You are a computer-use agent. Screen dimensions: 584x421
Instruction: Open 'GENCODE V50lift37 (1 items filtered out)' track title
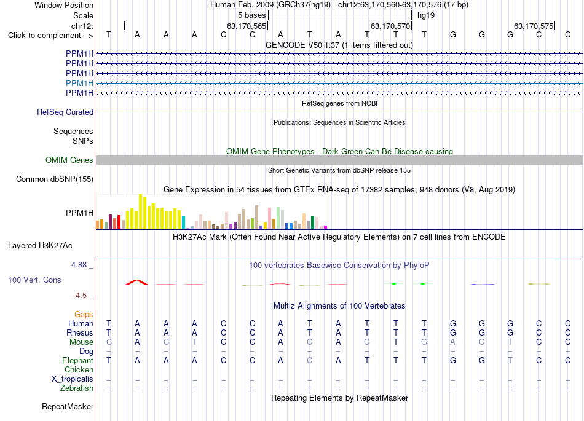click(x=339, y=45)
